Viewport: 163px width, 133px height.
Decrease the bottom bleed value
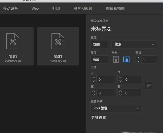(120, 81)
